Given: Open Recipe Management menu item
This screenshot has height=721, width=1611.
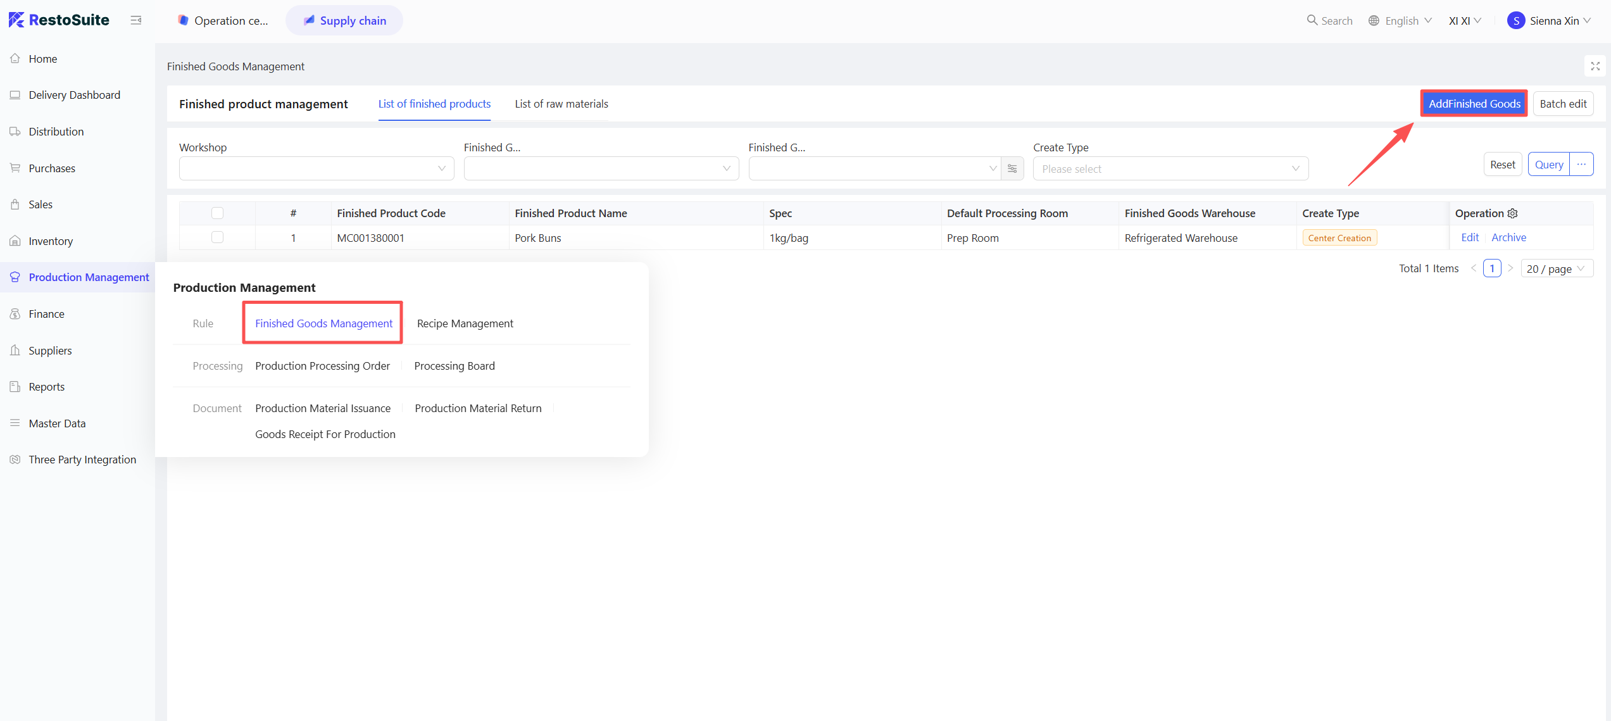Looking at the screenshot, I should [465, 323].
